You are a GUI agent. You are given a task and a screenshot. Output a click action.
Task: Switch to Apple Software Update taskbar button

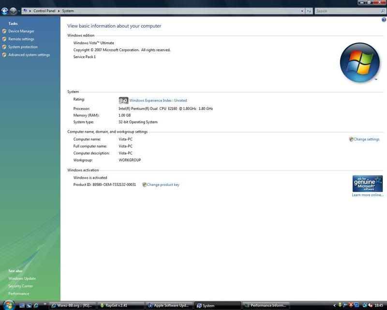coord(169,306)
